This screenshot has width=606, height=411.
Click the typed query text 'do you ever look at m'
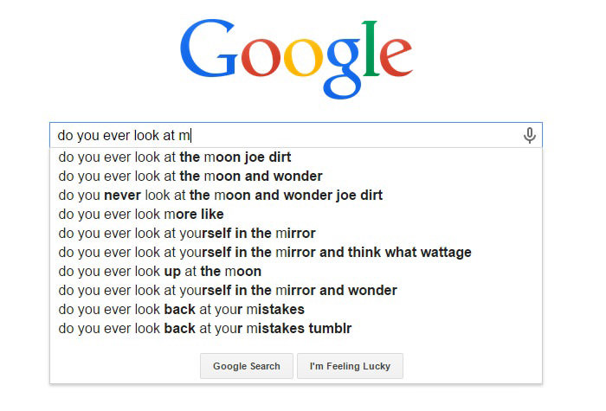(x=124, y=136)
